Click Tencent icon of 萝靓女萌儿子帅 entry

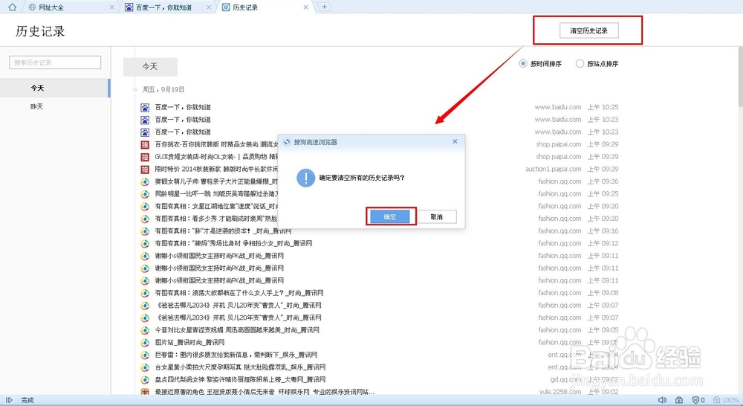tap(145, 181)
